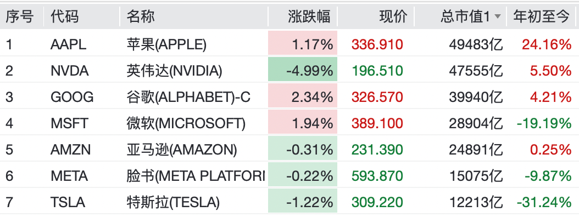This screenshot has width=579, height=217.
Task: Click the TSLA ticker code
Action: (68, 202)
